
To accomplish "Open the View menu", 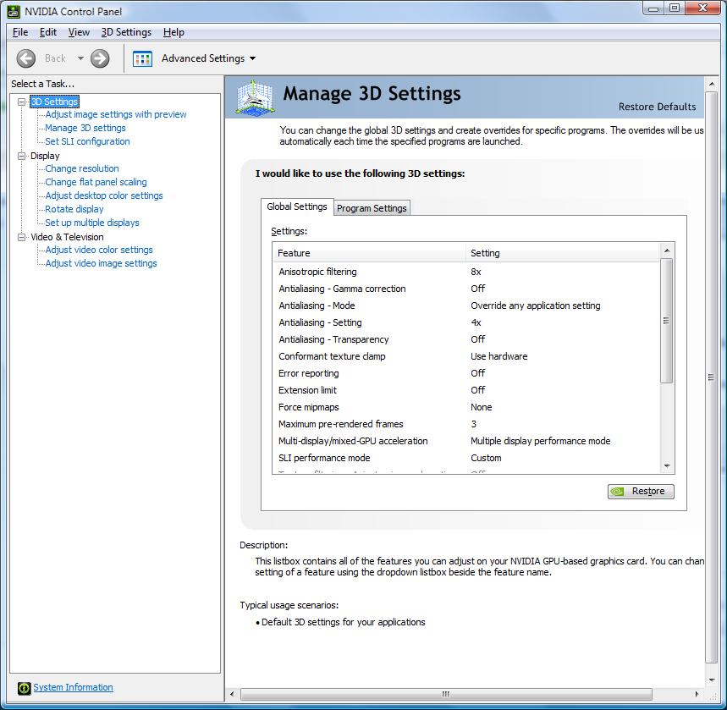I will [79, 32].
